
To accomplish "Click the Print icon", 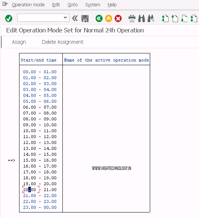I will 132,18.
